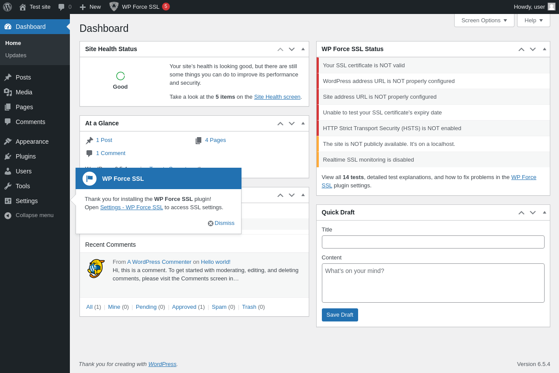Click the Wapuu commenter avatar

tap(96, 269)
